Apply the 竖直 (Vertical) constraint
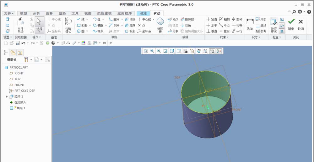 [x=212, y=19]
